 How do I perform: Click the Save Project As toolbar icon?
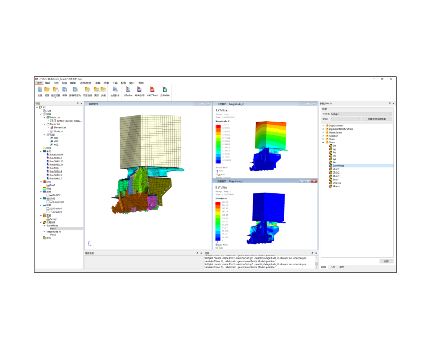pos(75,89)
